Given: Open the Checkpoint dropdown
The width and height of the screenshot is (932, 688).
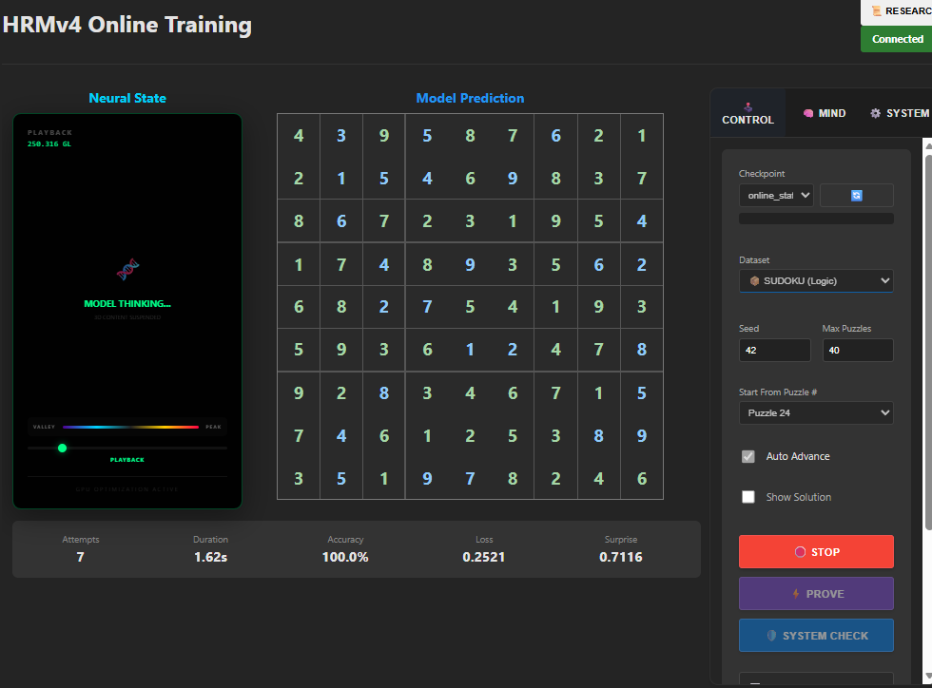Looking at the screenshot, I should click(776, 196).
